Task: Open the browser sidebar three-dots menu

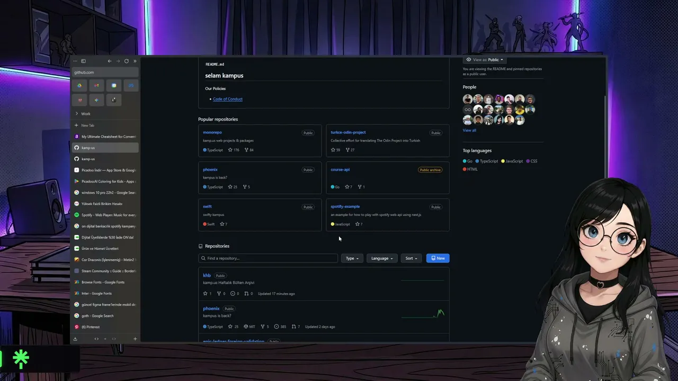Action: [x=75, y=61]
